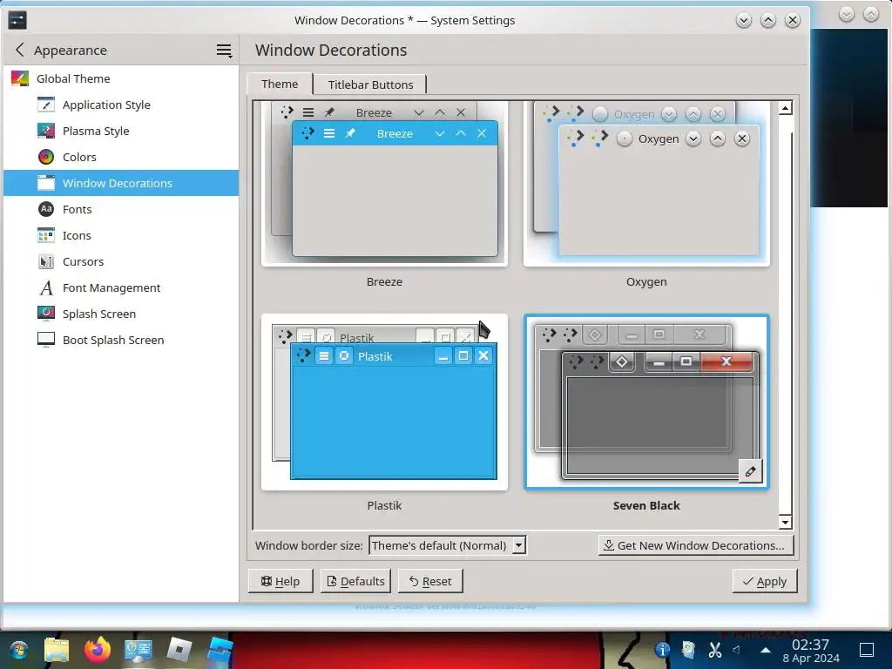Click the System Settings titlebar app icon

click(17, 21)
